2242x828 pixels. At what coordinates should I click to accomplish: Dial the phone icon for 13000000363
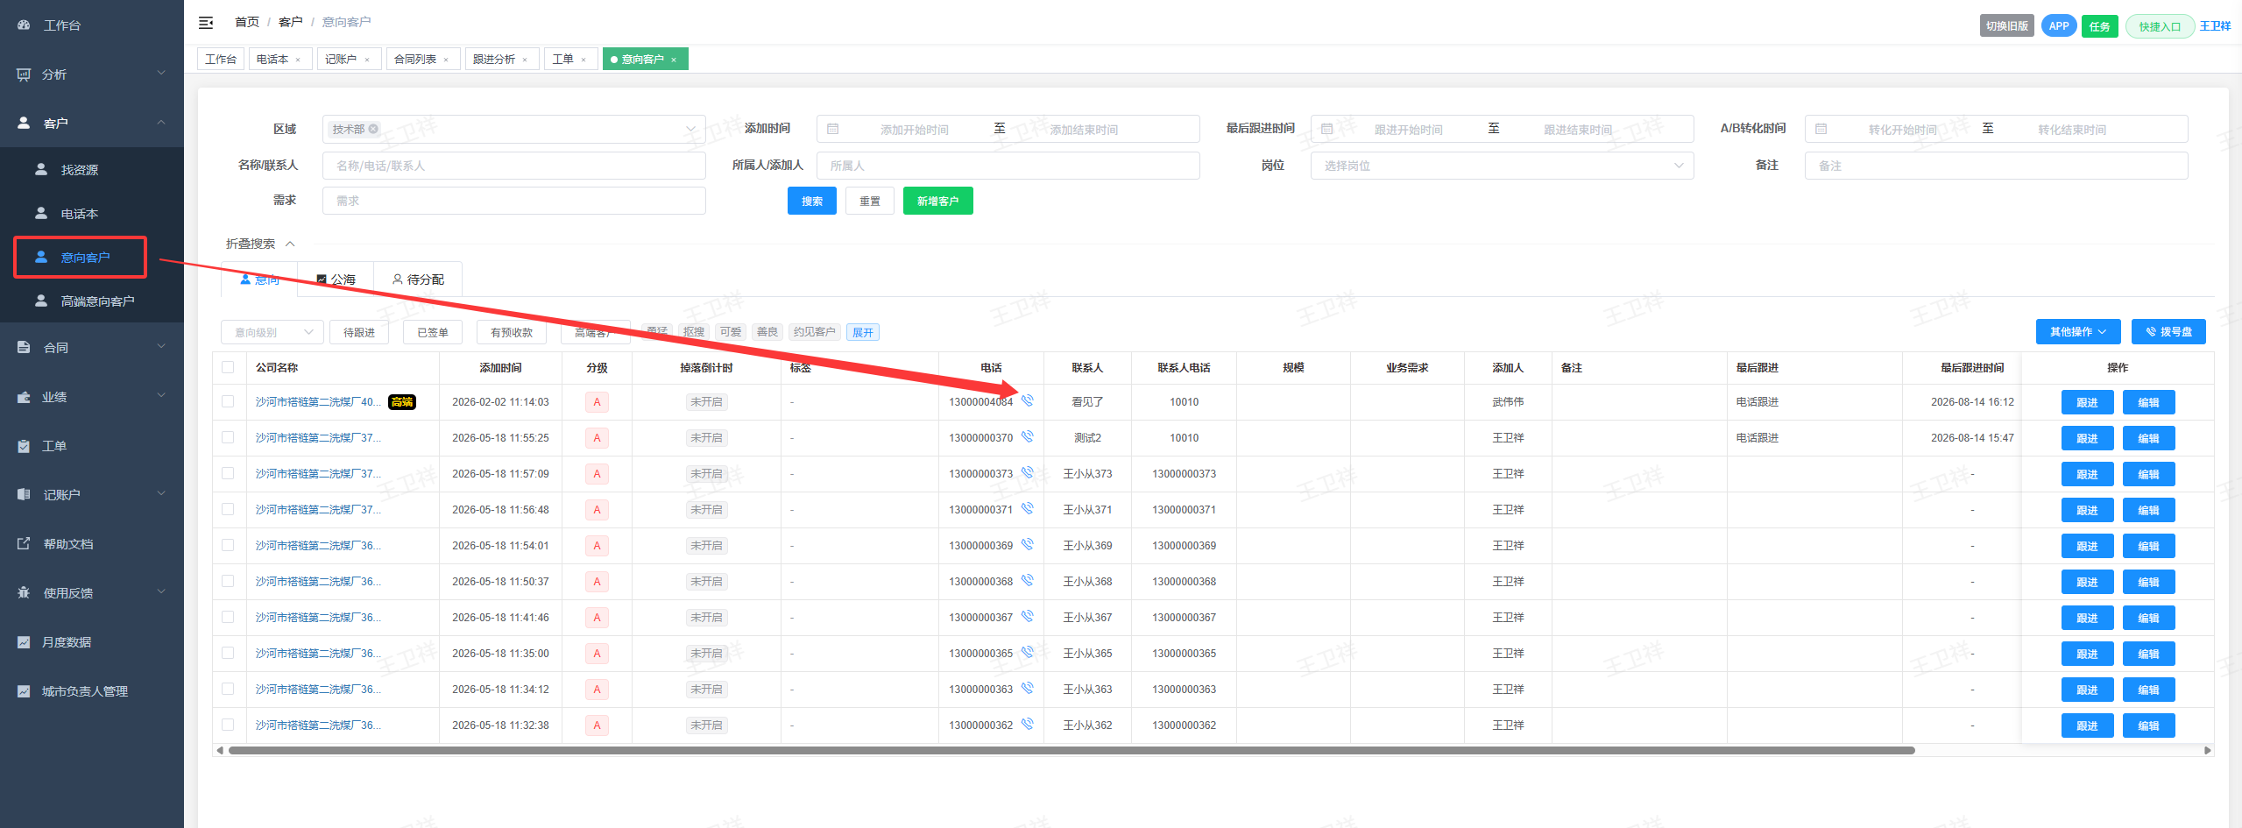pos(1028,688)
